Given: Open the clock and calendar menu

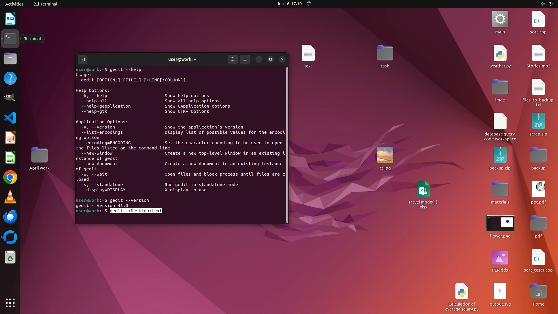Looking at the screenshot, I should (289, 4).
